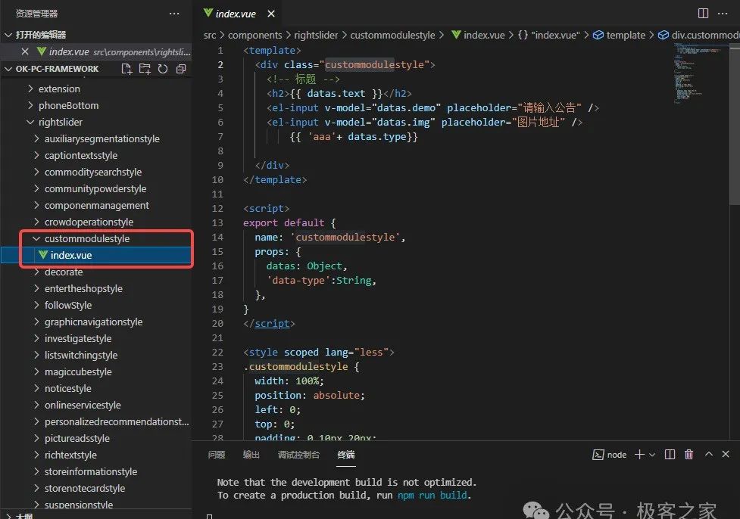Click the editor vertical scrollbar thumb
The height and width of the screenshot is (519, 740).
[x=735, y=125]
